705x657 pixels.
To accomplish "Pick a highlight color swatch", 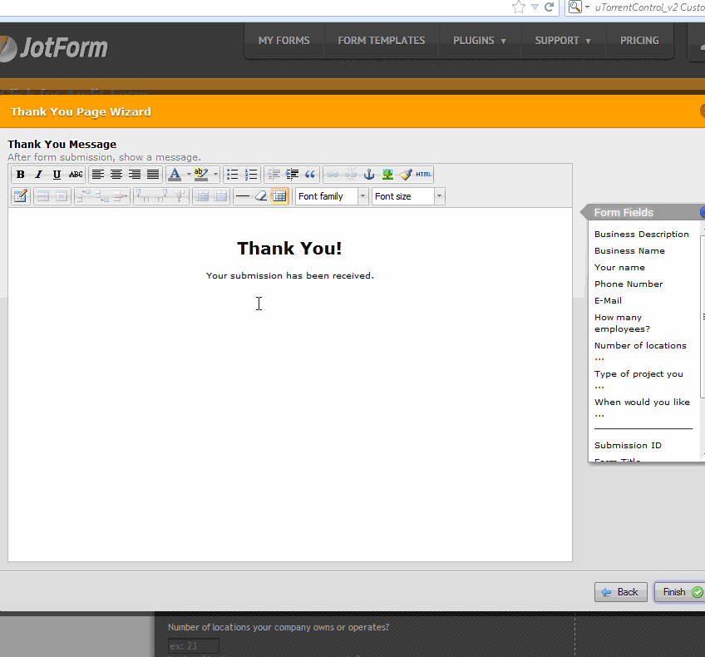I will point(200,175).
